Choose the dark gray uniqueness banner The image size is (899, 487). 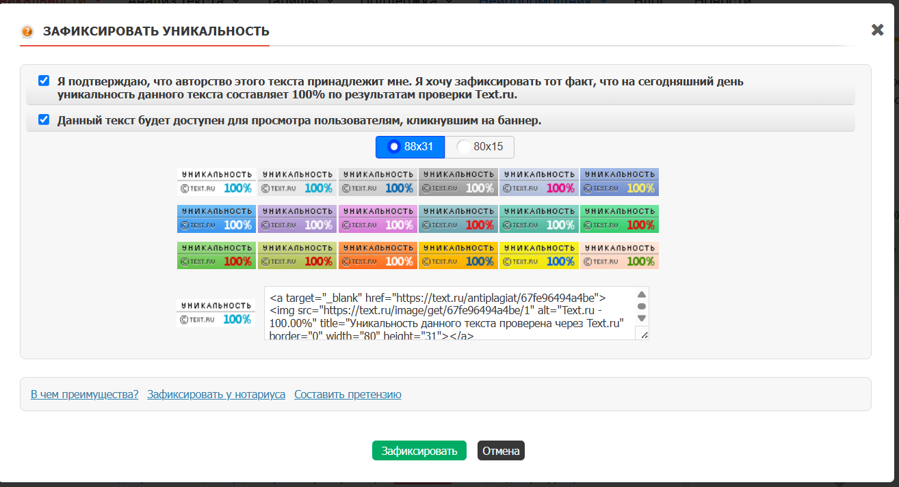click(x=458, y=182)
